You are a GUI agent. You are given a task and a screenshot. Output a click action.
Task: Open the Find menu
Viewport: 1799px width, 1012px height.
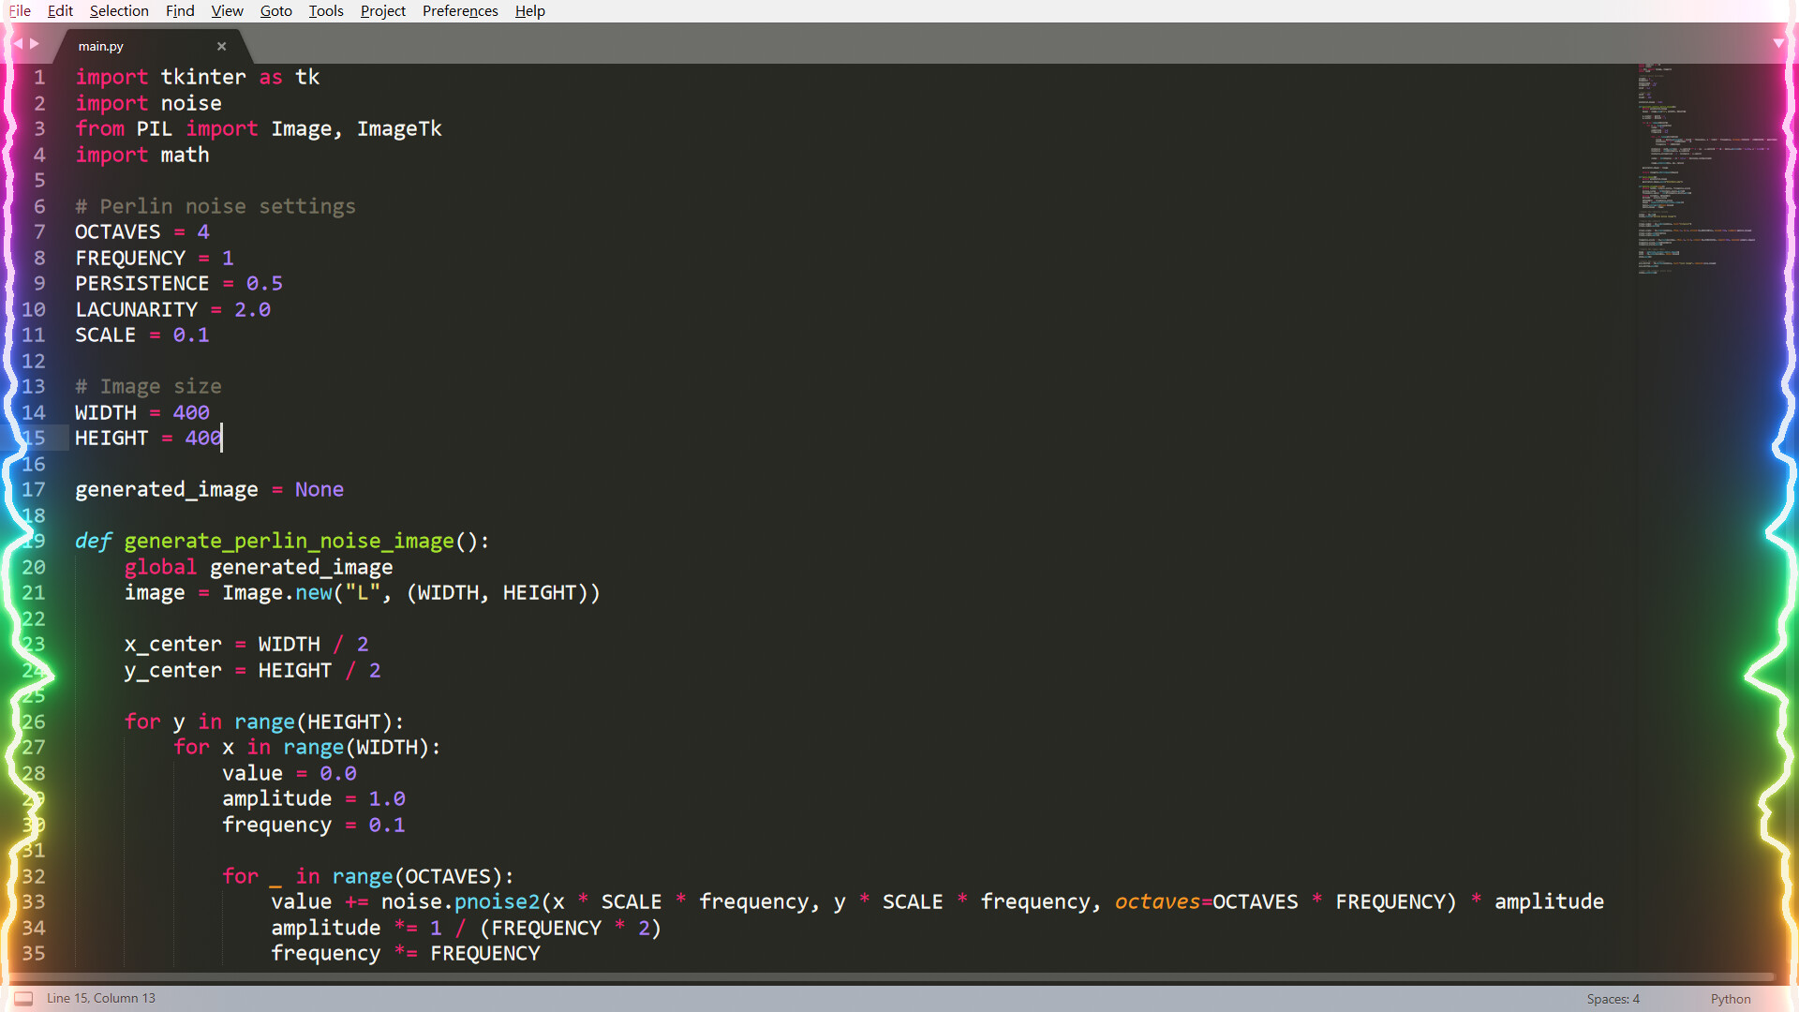pyautogui.click(x=180, y=10)
